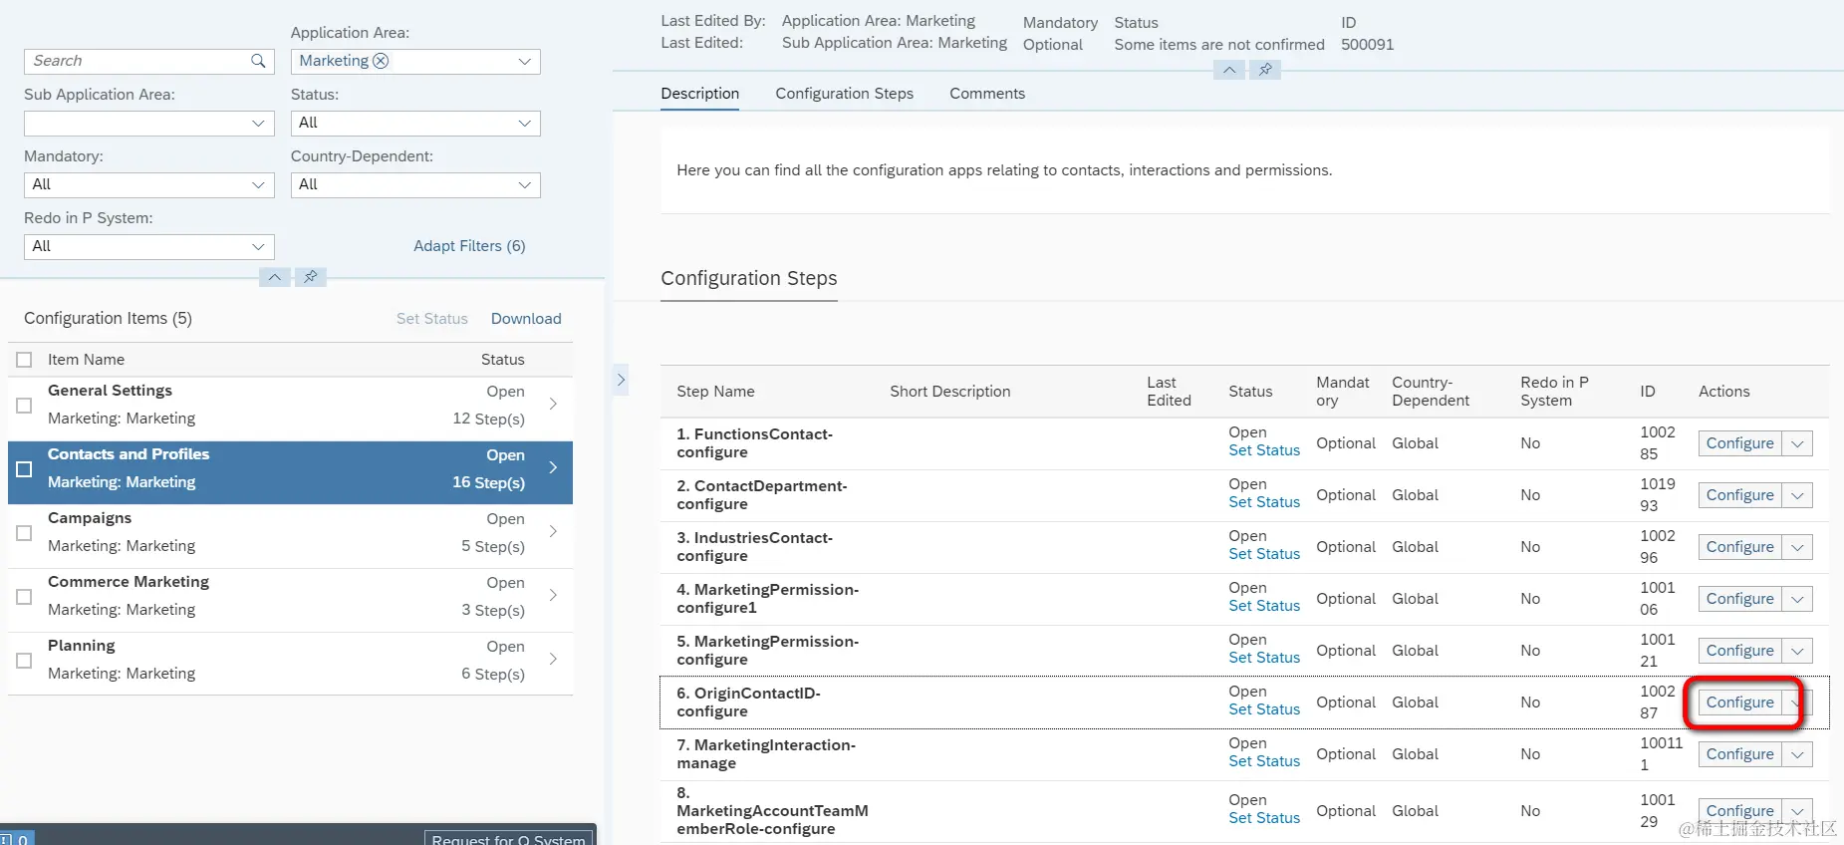Viewport: 1844px width, 845px height.
Task: Collapse the object page header arrow
Action: 1229,70
